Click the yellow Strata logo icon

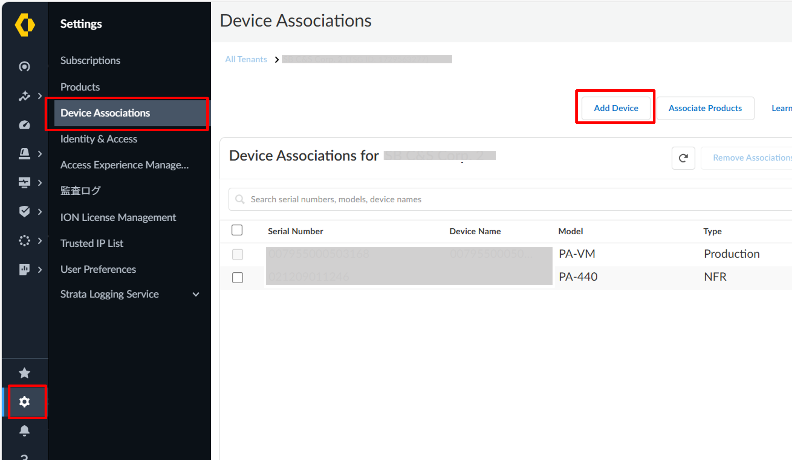25,25
